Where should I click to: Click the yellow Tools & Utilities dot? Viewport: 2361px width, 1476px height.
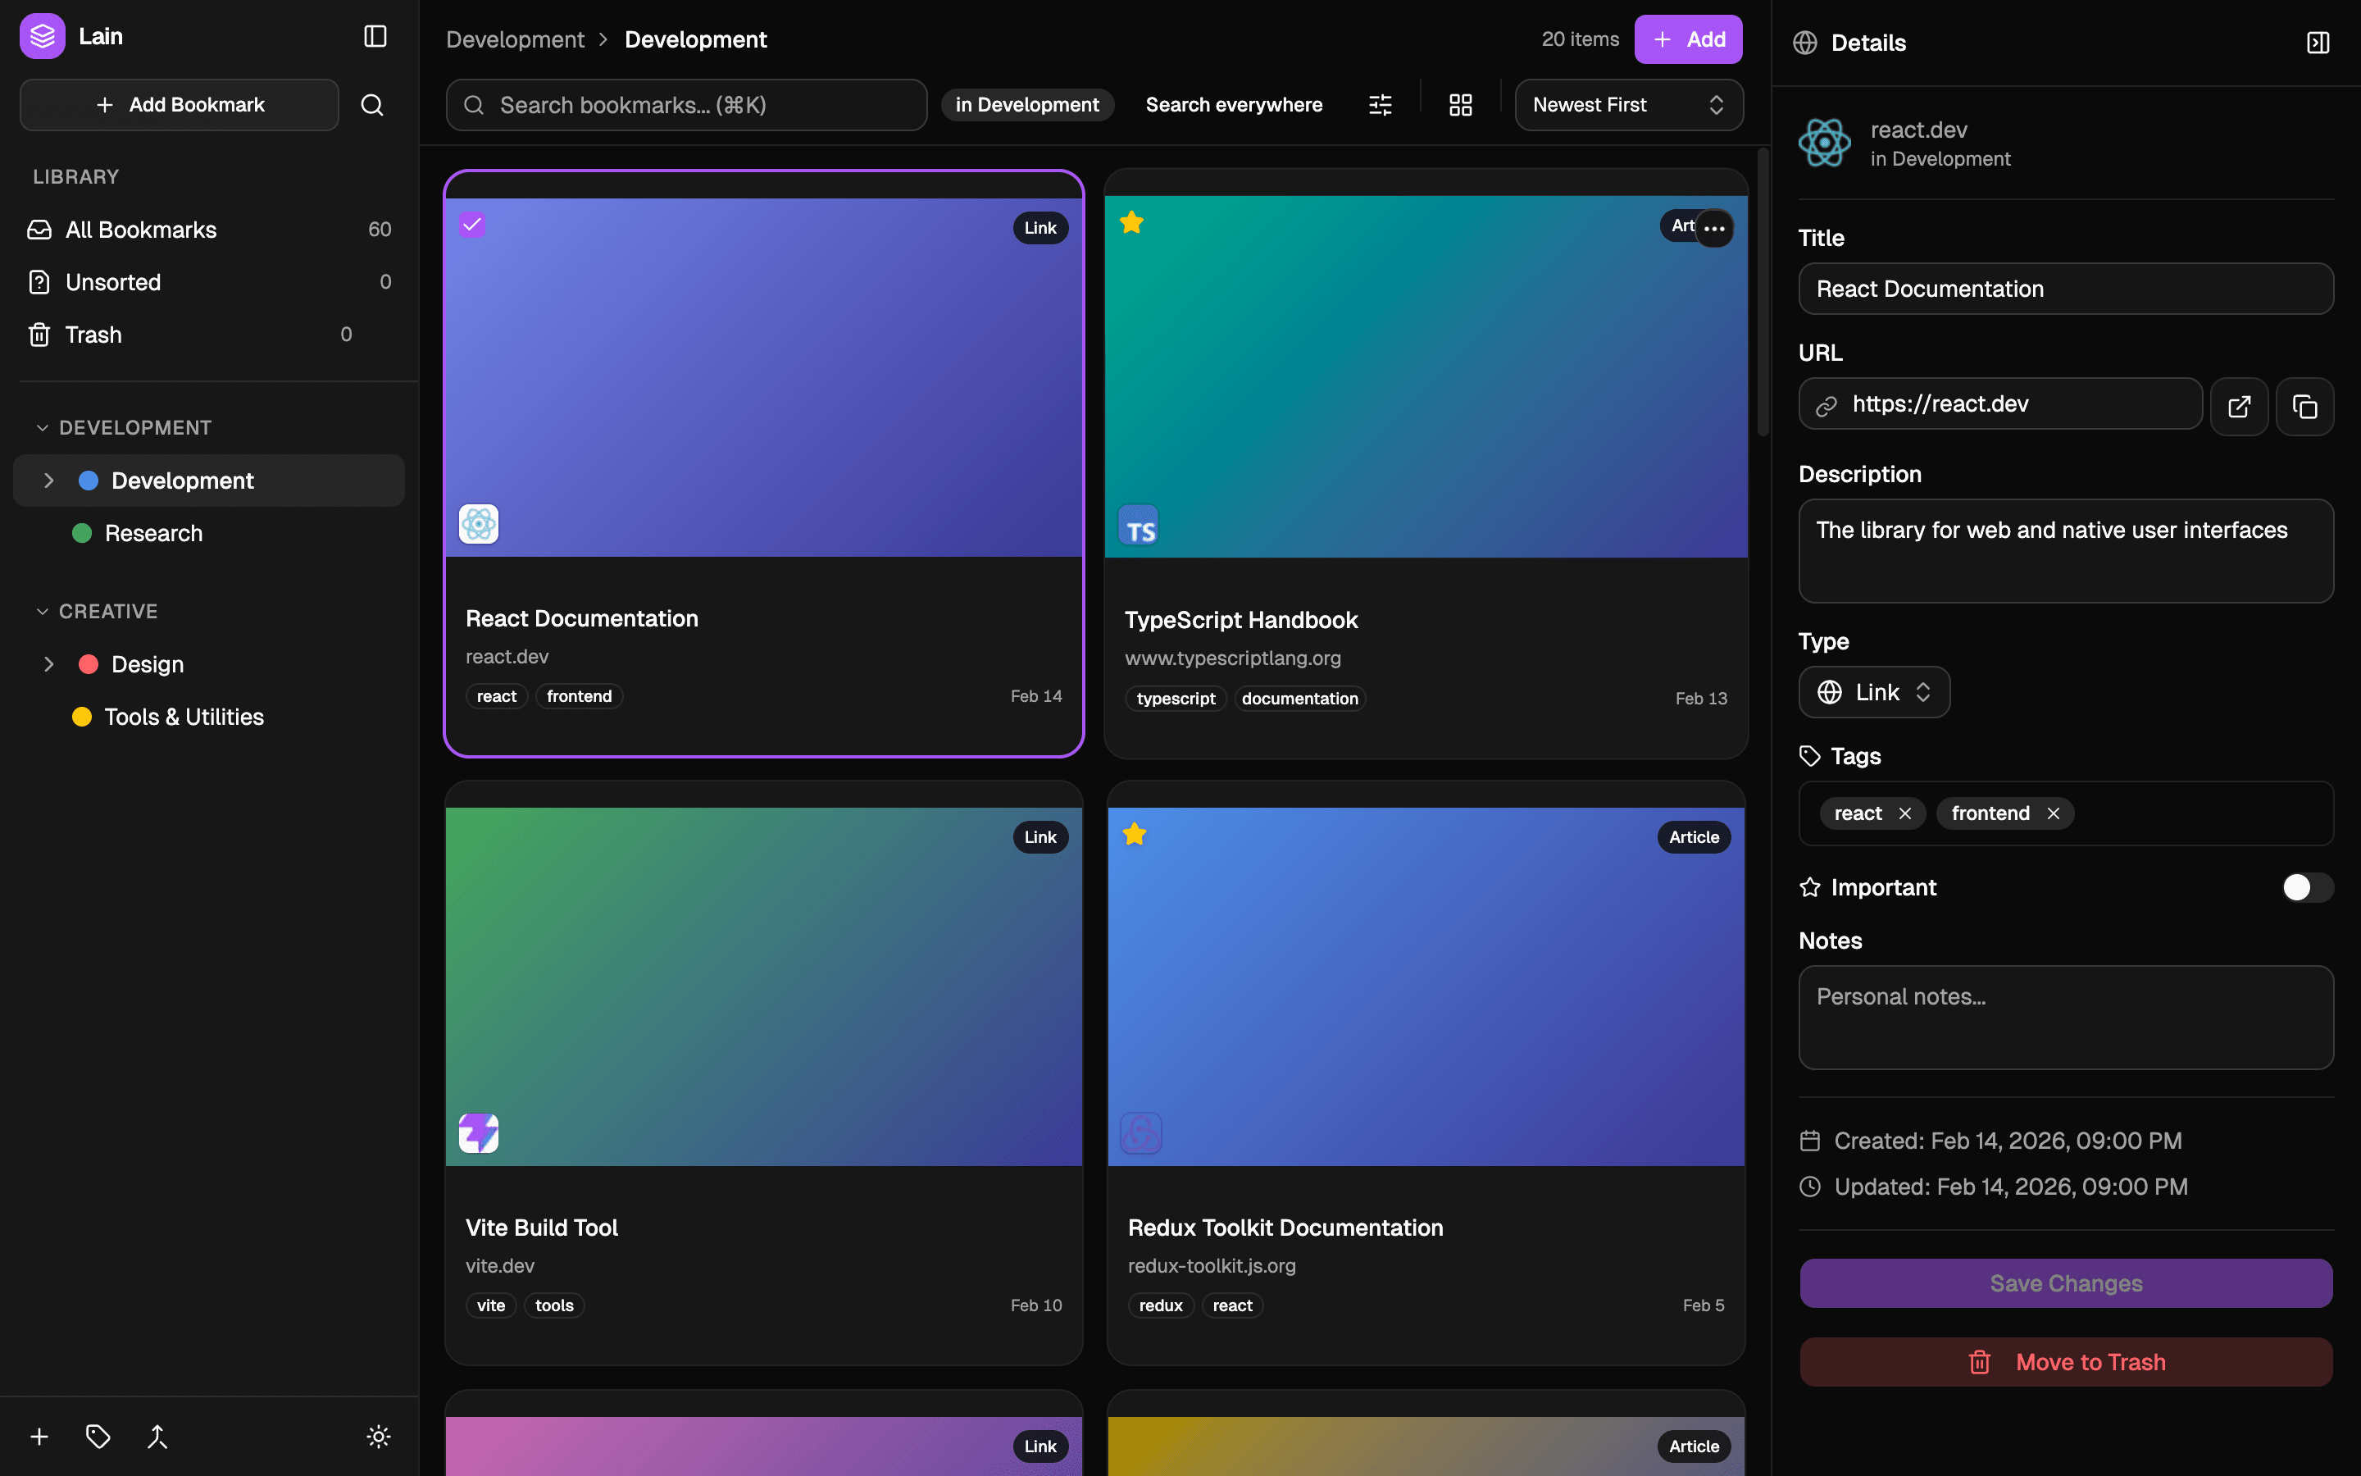coord(82,717)
